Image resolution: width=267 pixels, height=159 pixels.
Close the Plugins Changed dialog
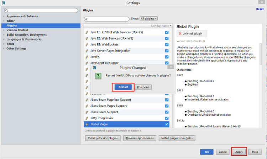[171, 67]
